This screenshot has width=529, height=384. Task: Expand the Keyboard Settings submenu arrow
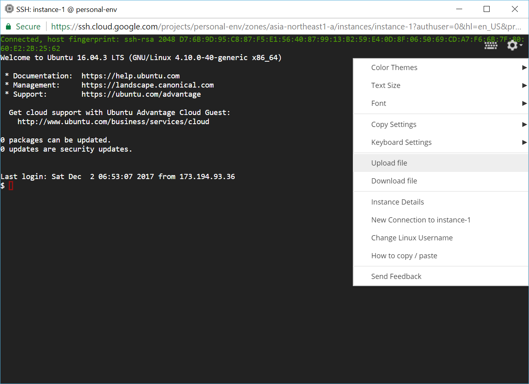click(x=524, y=142)
